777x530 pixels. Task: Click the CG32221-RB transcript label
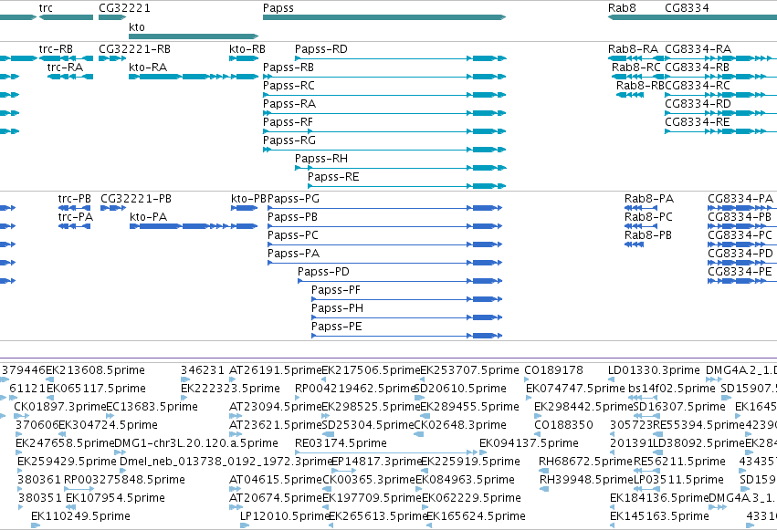[135, 49]
